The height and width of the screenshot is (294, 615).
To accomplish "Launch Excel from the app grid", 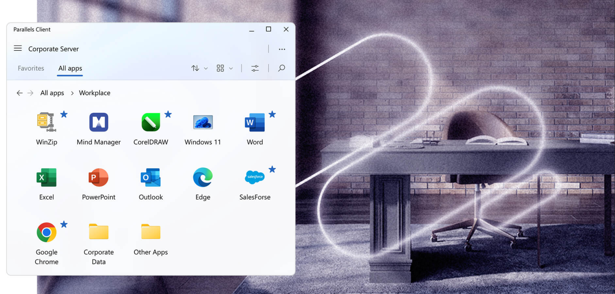I will pos(47,178).
